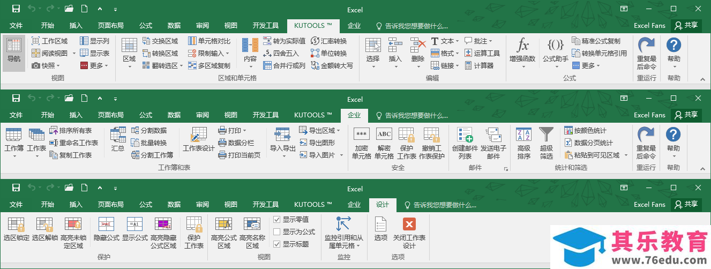Enable the 显示为公式 checkbox
The image size is (711, 269).
click(276, 232)
